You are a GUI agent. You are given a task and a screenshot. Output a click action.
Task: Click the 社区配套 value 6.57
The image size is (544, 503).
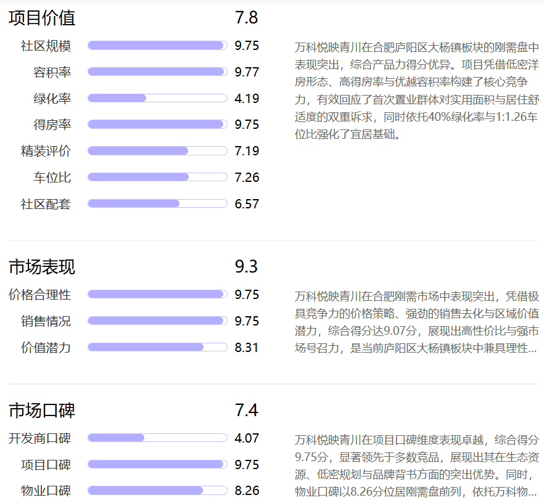pos(247,204)
